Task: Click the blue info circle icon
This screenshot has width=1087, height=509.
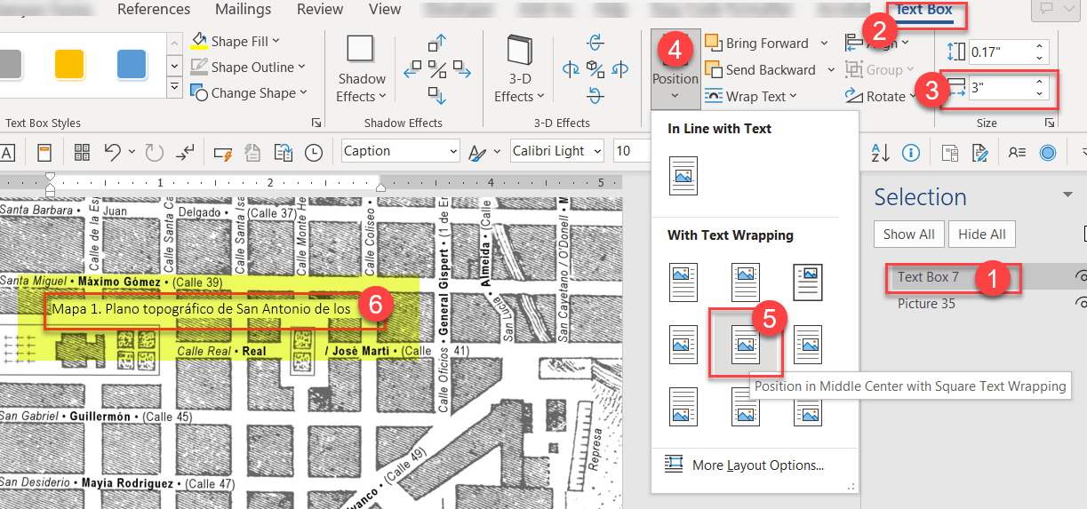Action: pos(911,152)
